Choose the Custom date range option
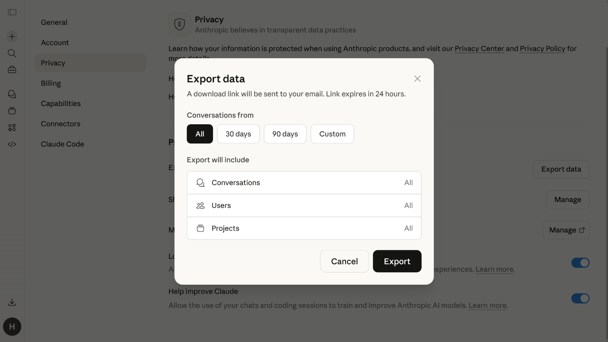608x342 pixels. point(332,134)
